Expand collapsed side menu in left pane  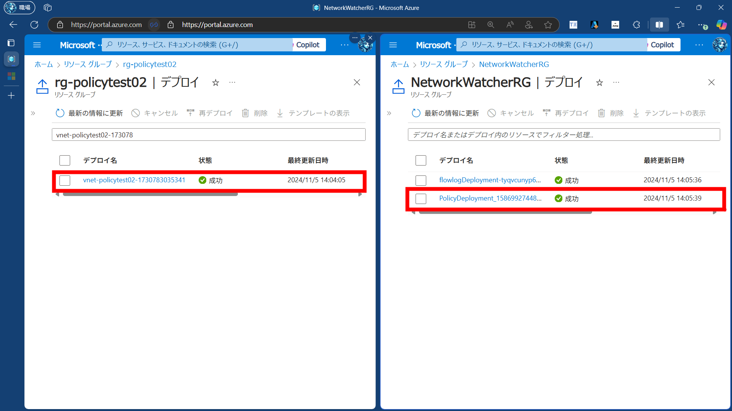pyautogui.click(x=33, y=113)
